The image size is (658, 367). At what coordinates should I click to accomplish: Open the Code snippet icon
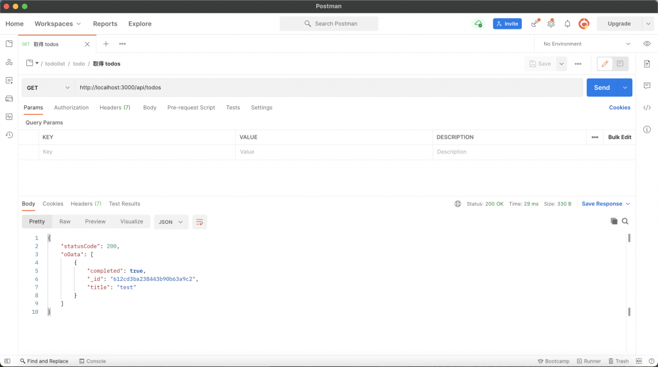(646, 108)
